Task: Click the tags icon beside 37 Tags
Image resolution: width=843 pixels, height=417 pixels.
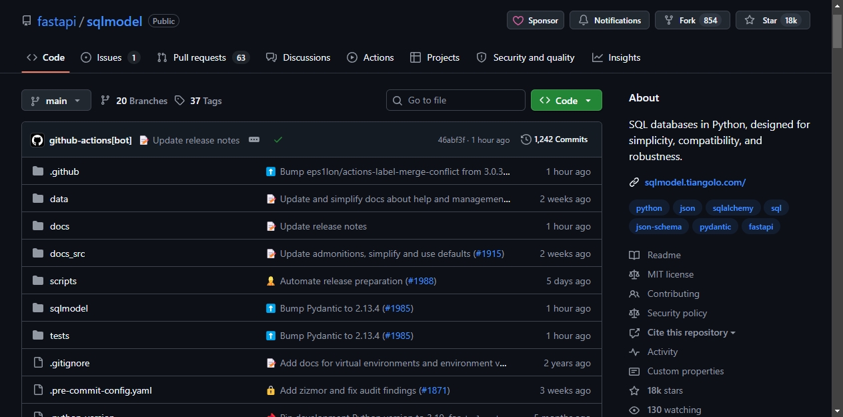Action: point(179,100)
